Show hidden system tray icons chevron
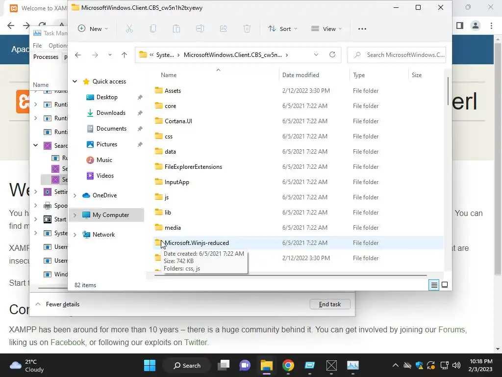 click(396, 365)
